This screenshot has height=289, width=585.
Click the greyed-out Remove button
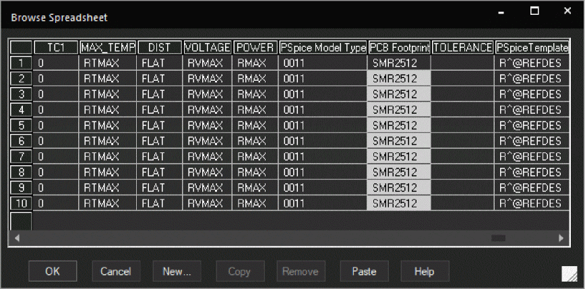301,271
